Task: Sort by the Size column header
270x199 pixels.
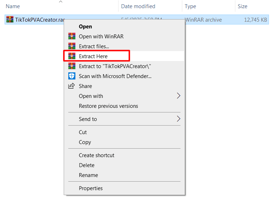Action: pyautogui.click(x=242, y=6)
